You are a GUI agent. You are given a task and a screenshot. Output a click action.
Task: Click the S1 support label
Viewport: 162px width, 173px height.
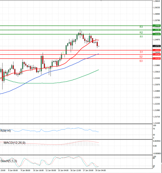(141, 52)
